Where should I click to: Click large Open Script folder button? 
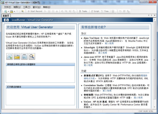click(17, 57)
